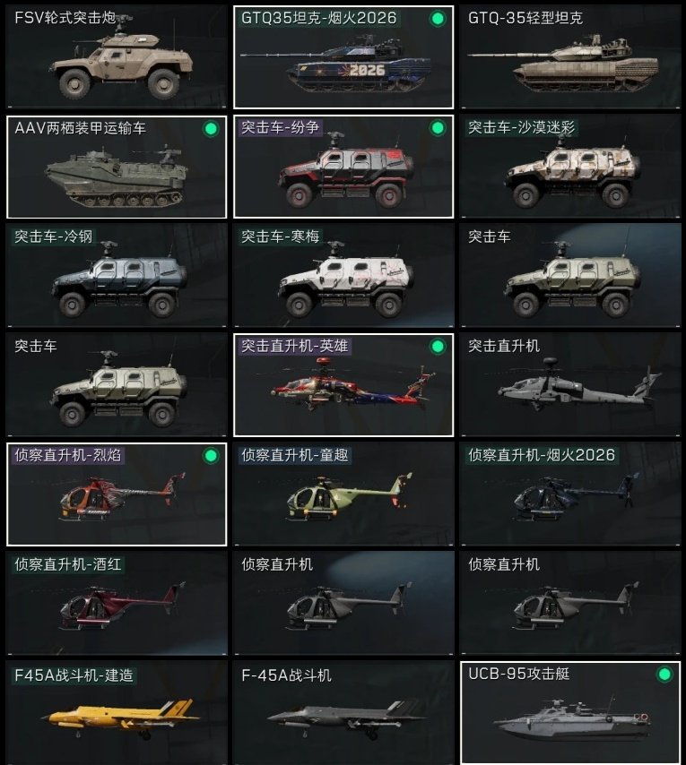
Task: Choose the GTQ-35轻型坦克 tank skin
Action: click(570, 57)
